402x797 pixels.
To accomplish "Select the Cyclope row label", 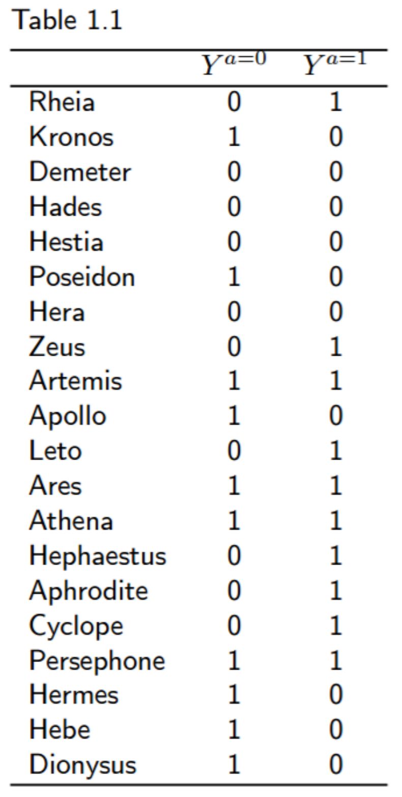I will tap(76, 626).
